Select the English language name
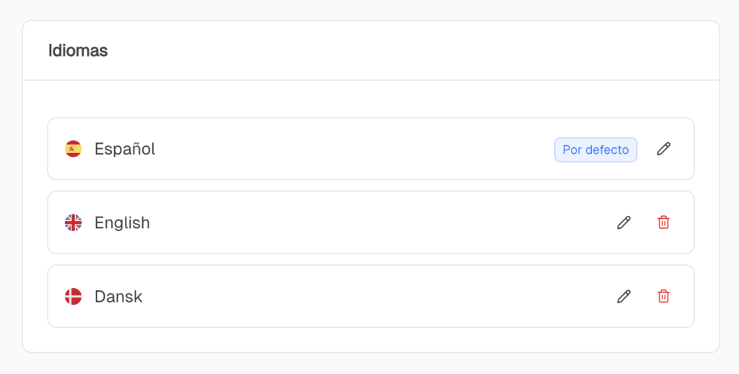The width and height of the screenshot is (739, 374). (x=122, y=223)
